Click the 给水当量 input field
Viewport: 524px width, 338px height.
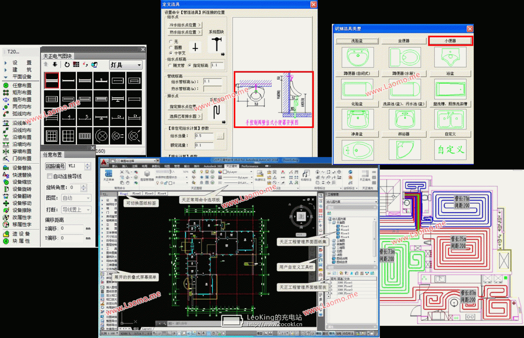pyautogui.click(x=204, y=135)
